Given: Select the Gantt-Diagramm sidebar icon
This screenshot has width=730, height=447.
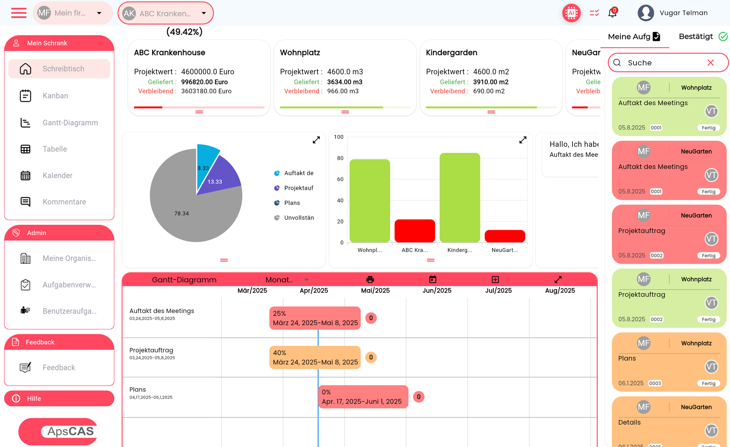Looking at the screenshot, I should coord(69,122).
